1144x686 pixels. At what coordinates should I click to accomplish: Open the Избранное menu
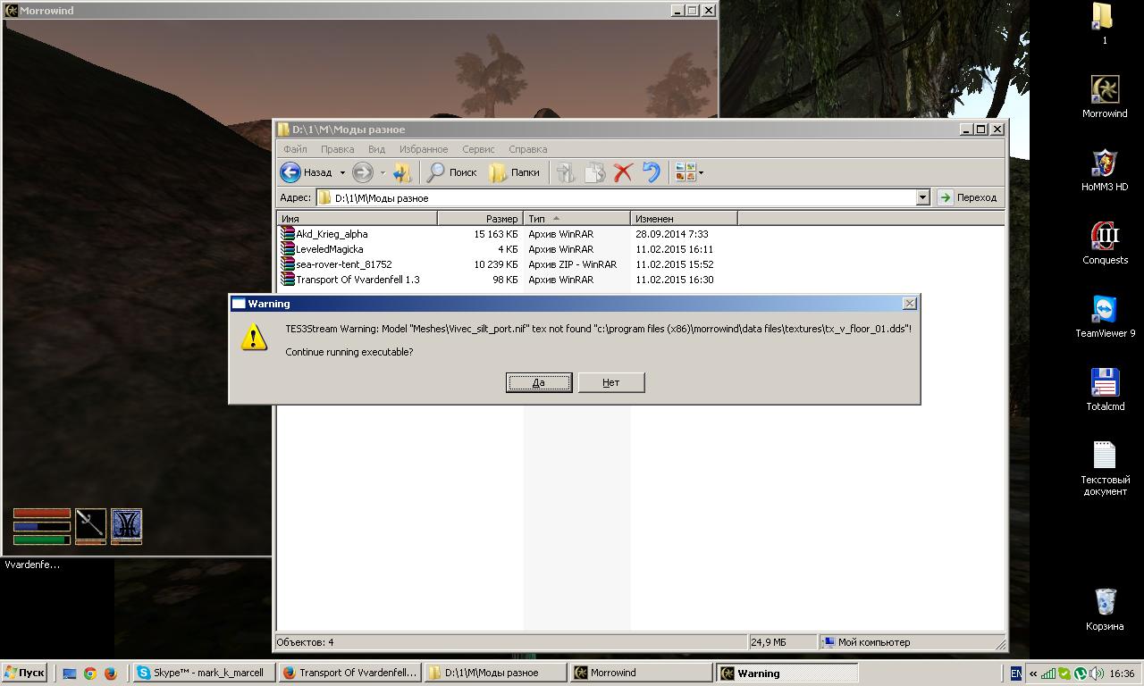tap(424, 149)
